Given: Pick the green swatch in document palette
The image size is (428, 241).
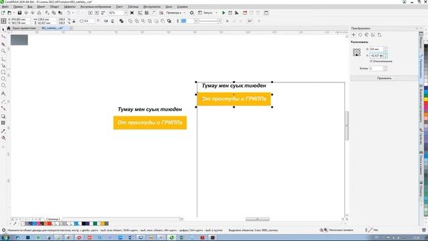Looking at the screenshot, I should pyautogui.click(x=95, y=224).
